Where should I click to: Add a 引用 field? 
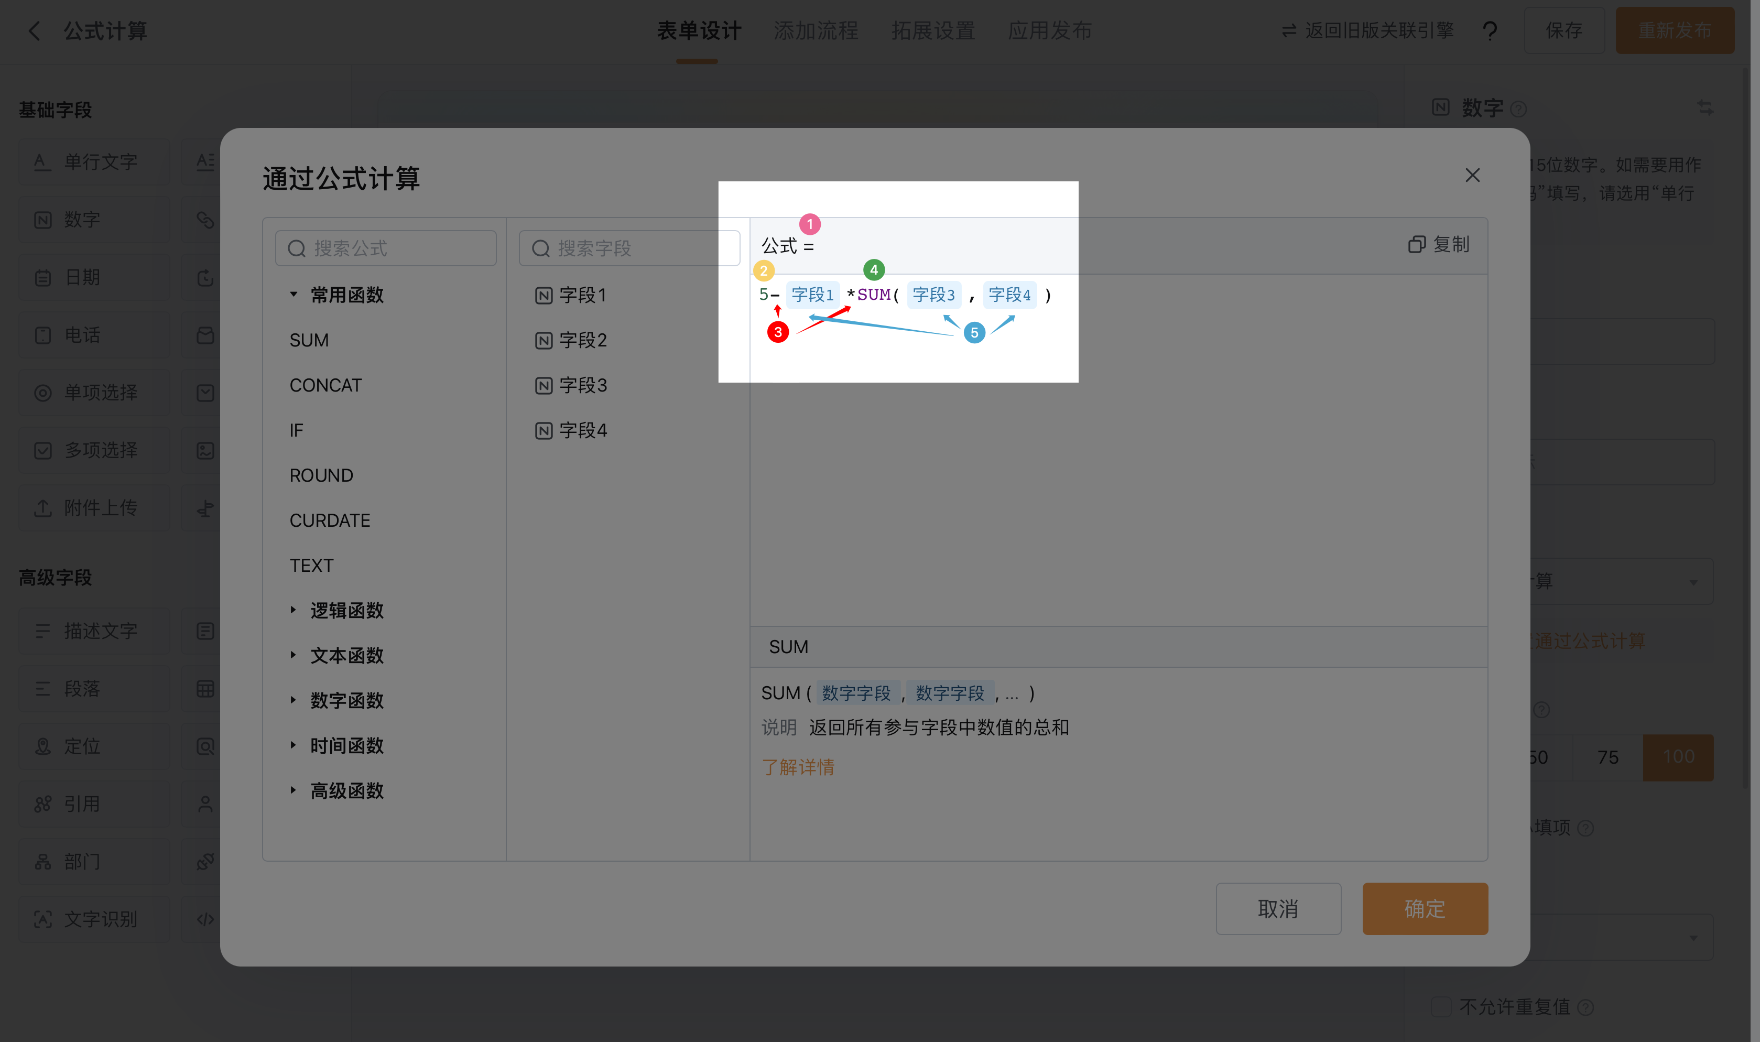click(94, 804)
